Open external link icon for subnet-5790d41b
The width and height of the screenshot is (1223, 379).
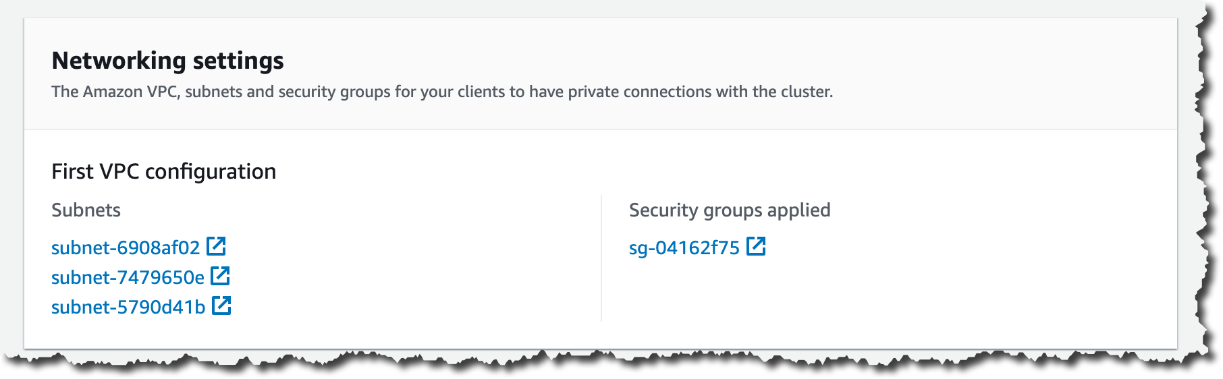tap(221, 305)
